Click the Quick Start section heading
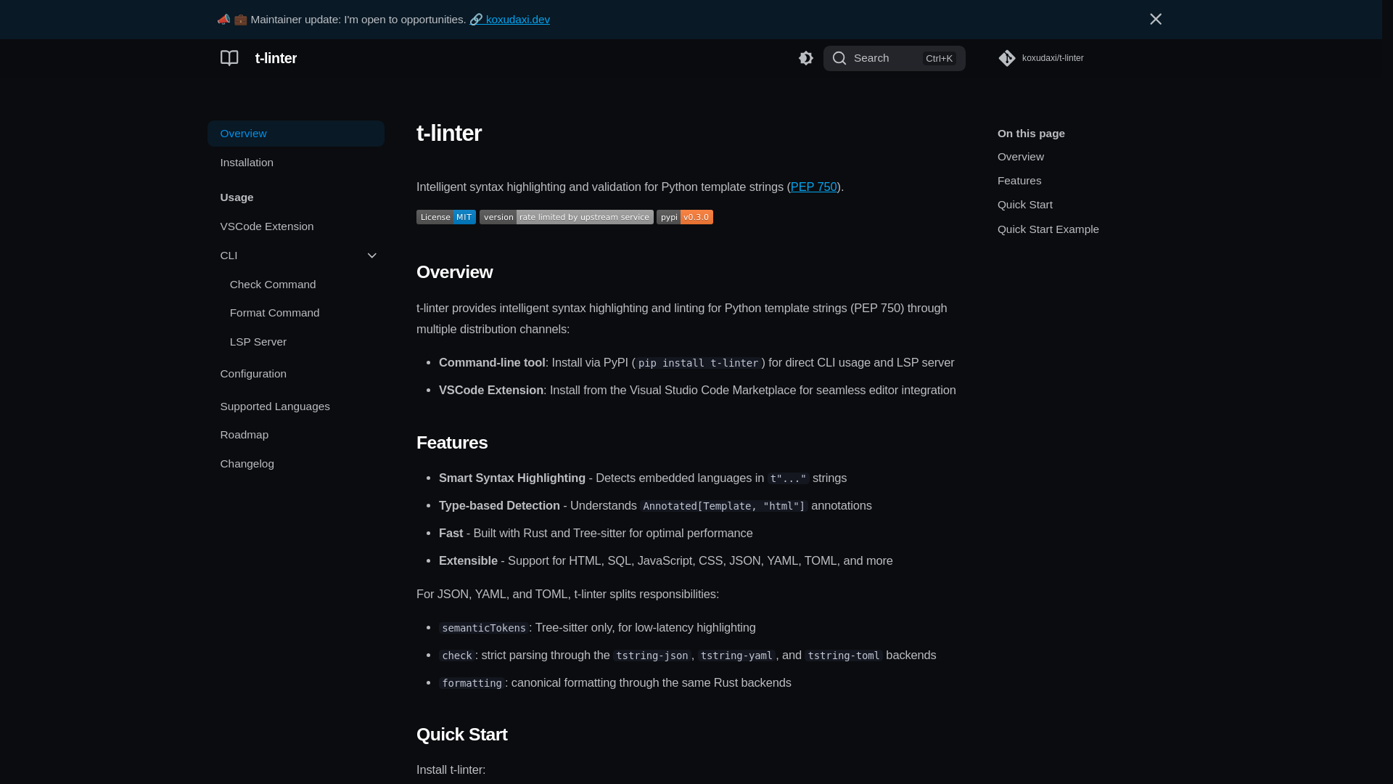The height and width of the screenshot is (784, 1393). pos(461,735)
